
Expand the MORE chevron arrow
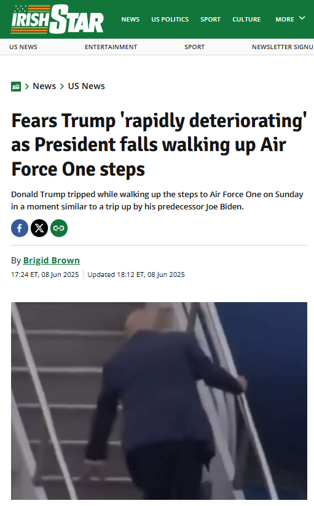pyautogui.click(x=302, y=18)
